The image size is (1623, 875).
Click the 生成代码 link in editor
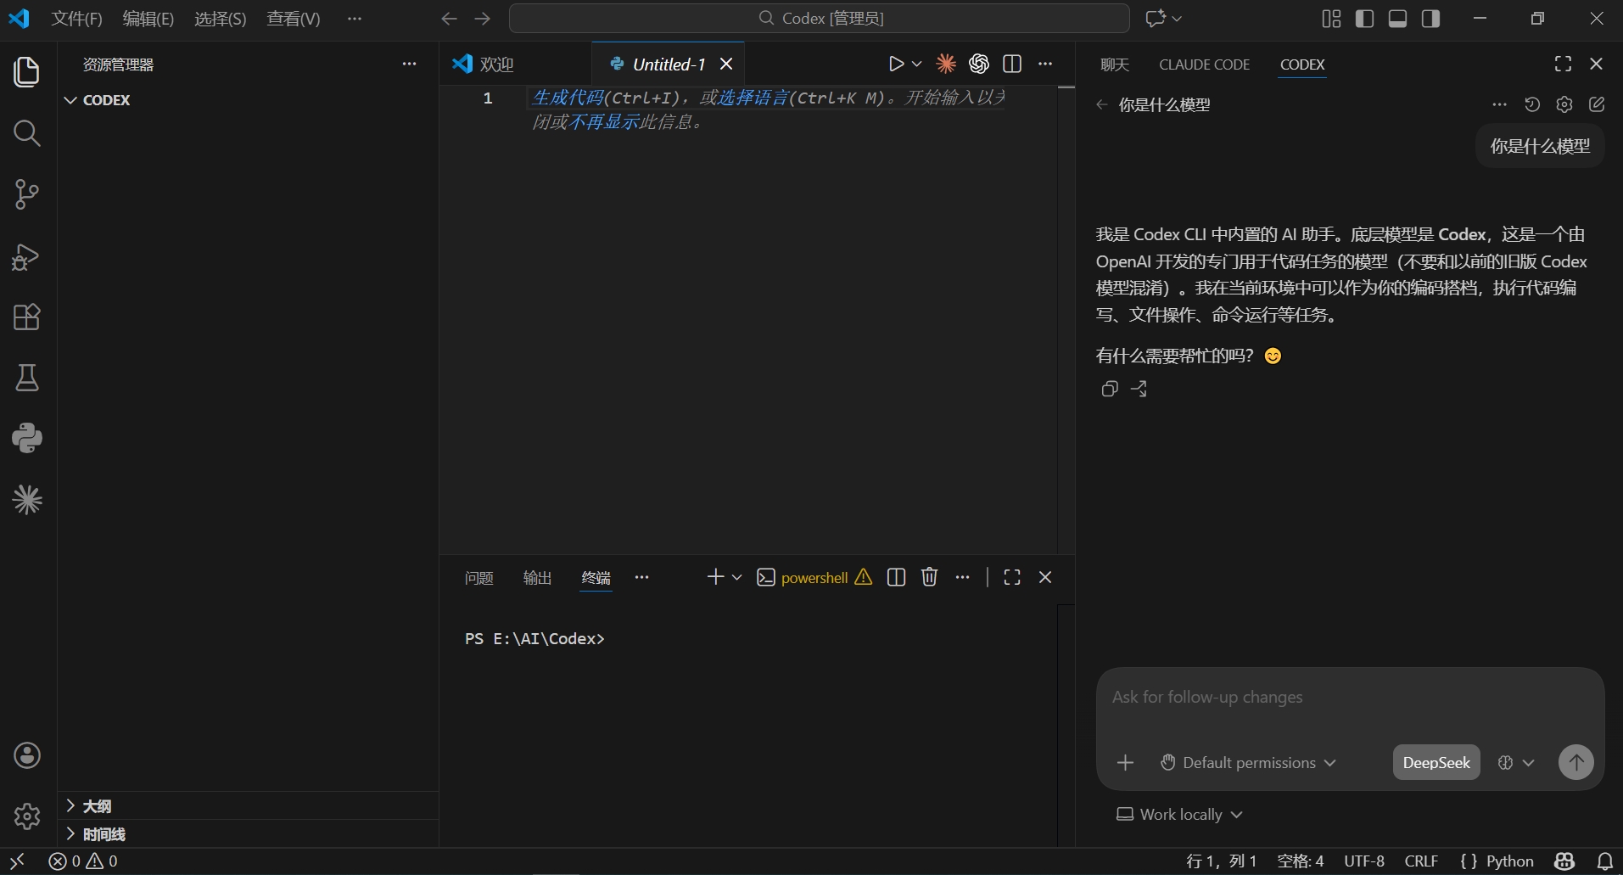(x=568, y=98)
